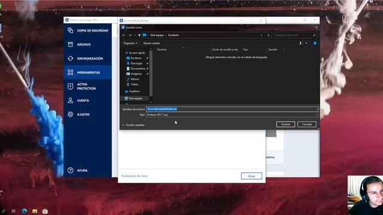Sort by the Nombre column
Image resolution: width=383 pixels, height=215 pixels.
pyautogui.click(x=162, y=50)
